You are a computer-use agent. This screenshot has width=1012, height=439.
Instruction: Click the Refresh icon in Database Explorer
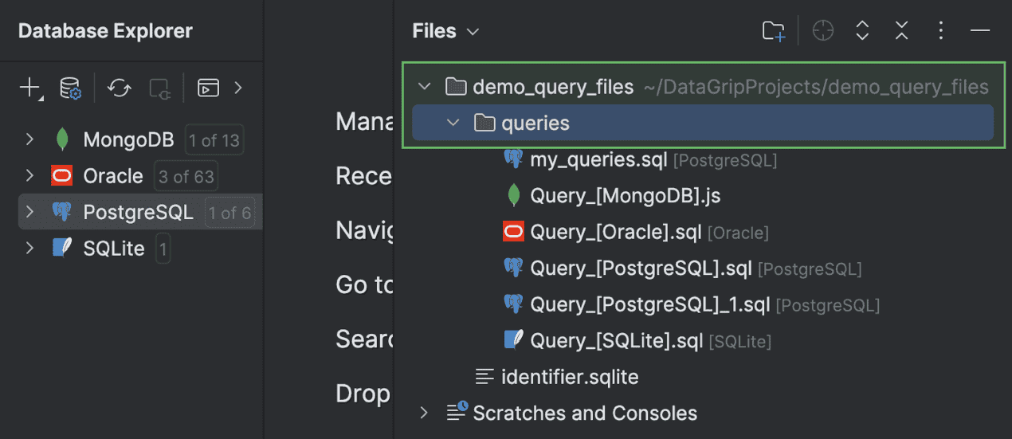click(x=120, y=88)
